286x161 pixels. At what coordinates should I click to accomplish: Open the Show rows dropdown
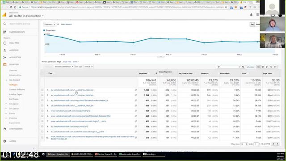244,144
